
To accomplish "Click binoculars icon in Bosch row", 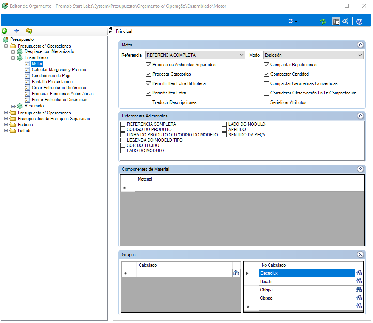I will pos(359,281).
